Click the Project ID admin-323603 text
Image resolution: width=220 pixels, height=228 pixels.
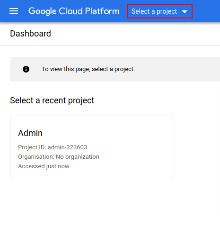pos(53,147)
